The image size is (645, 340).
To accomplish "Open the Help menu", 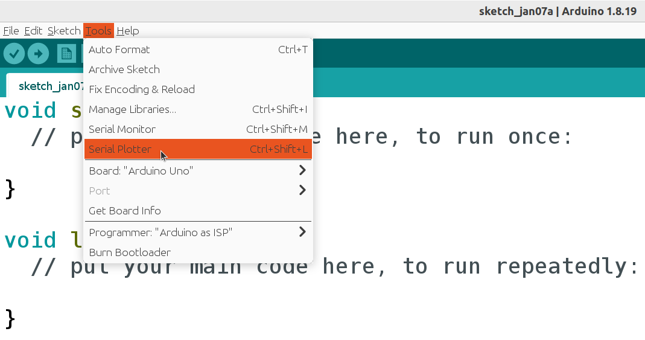I will pos(128,31).
